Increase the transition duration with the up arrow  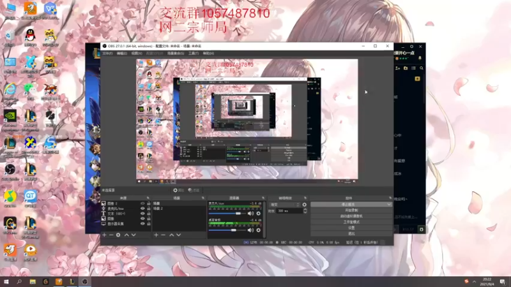pos(305,210)
